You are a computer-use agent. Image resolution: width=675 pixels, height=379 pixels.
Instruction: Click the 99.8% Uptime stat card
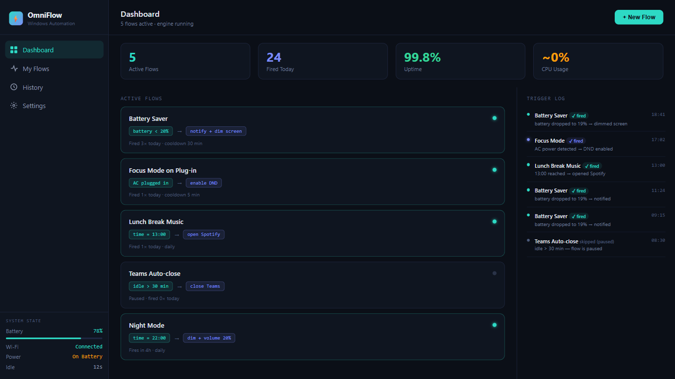[x=461, y=61]
